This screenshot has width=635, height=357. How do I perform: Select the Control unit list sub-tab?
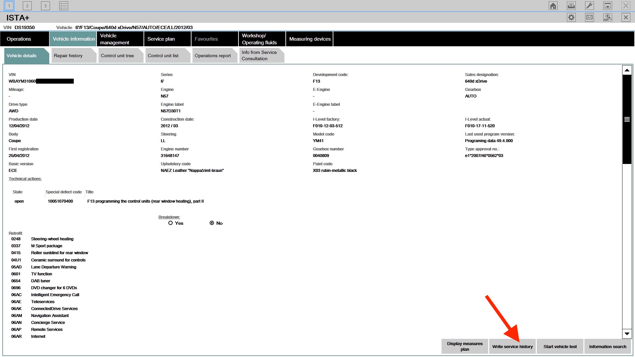(x=168, y=56)
